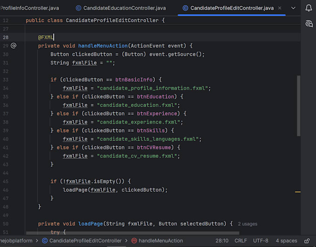Image resolution: width=316 pixels, height=247 pixels.
Task: Change the CRLF line separator setting
Action: (x=241, y=241)
